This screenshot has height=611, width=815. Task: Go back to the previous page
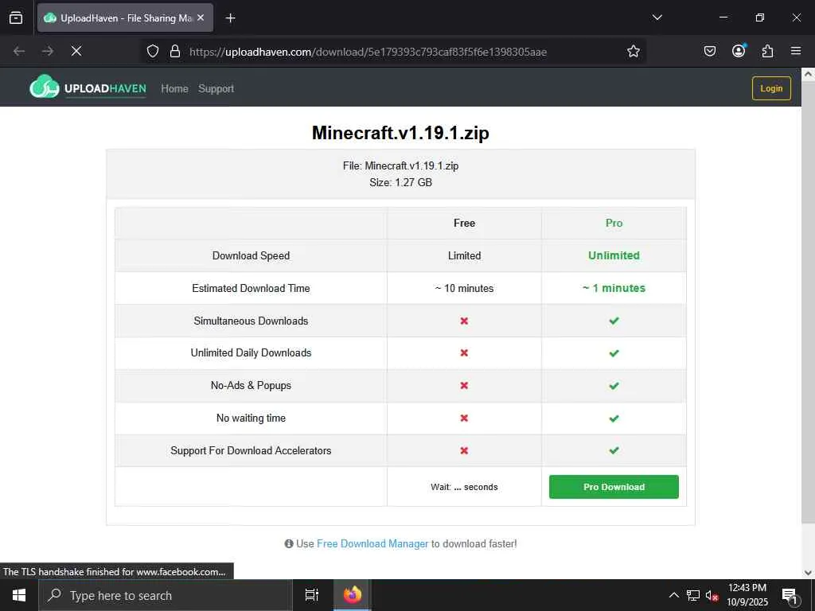[x=19, y=51]
